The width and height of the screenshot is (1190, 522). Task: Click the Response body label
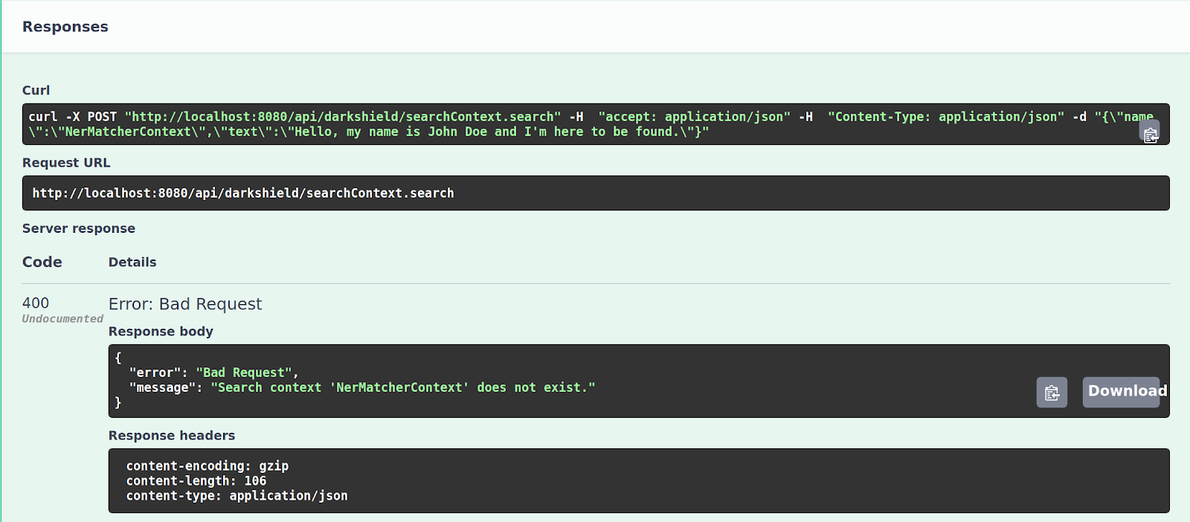click(x=161, y=332)
